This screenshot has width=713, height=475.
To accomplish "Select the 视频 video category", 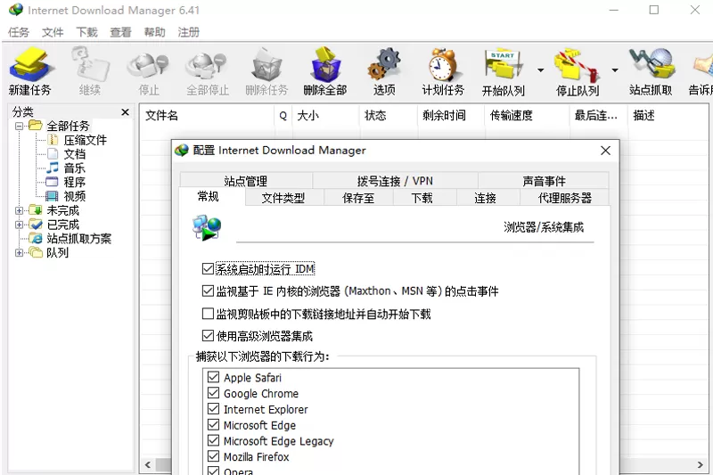I will coord(75,196).
